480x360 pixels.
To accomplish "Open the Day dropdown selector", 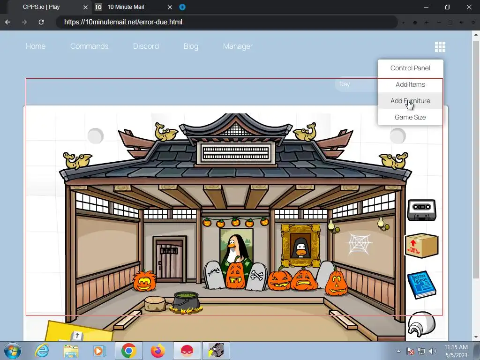I will (x=357, y=84).
